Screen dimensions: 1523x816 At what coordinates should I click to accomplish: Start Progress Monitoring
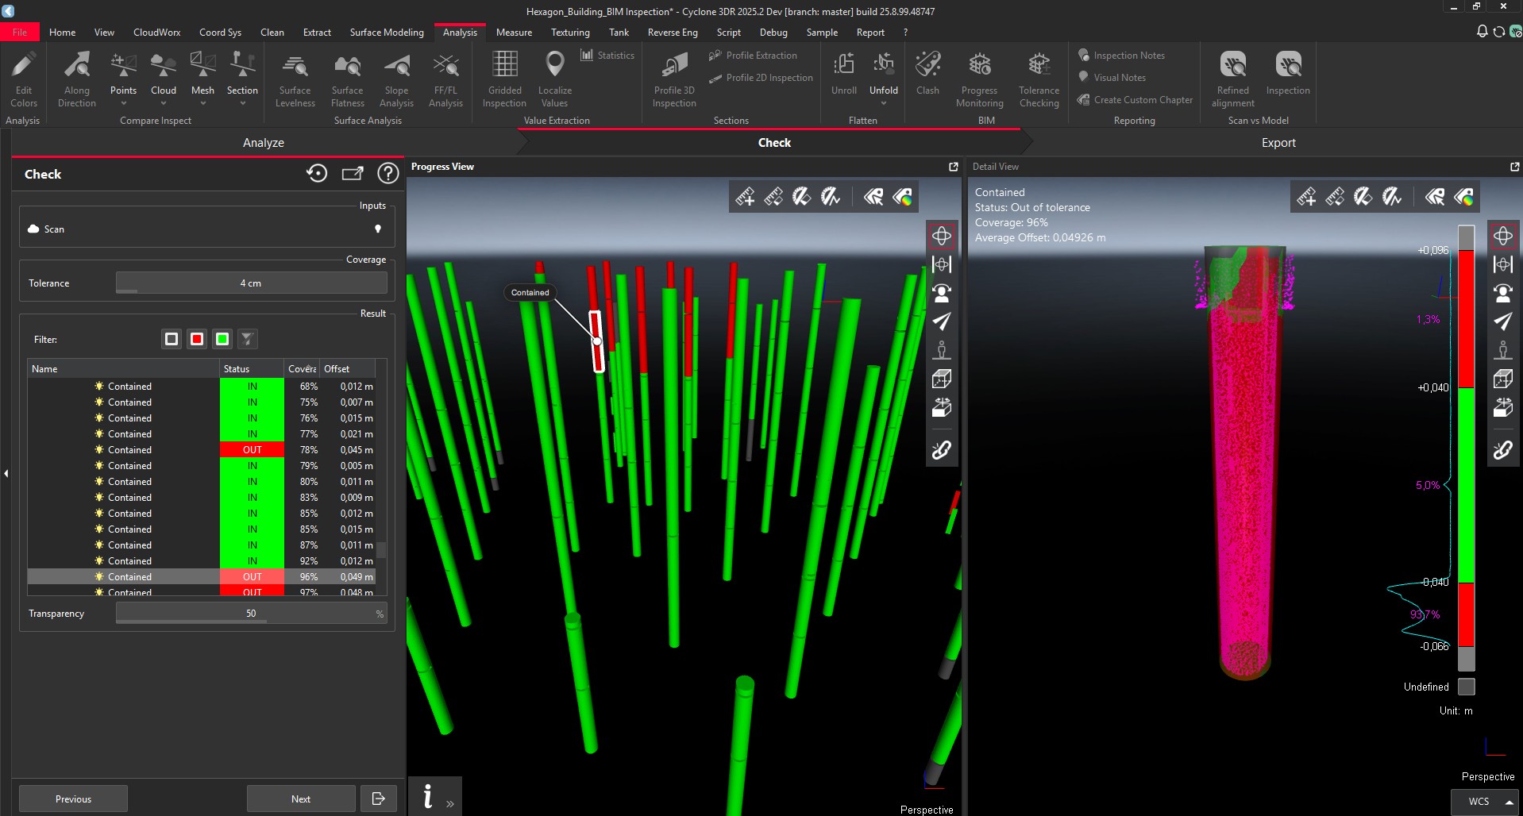click(x=979, y=75)
